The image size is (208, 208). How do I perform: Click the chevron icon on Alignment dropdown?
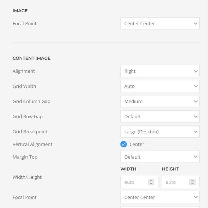click(x=196, y=71)
